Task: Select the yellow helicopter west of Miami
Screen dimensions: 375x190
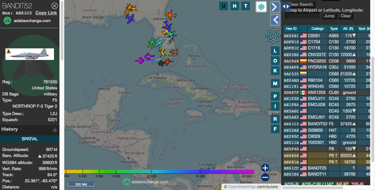Action: (x=162, y=52)
